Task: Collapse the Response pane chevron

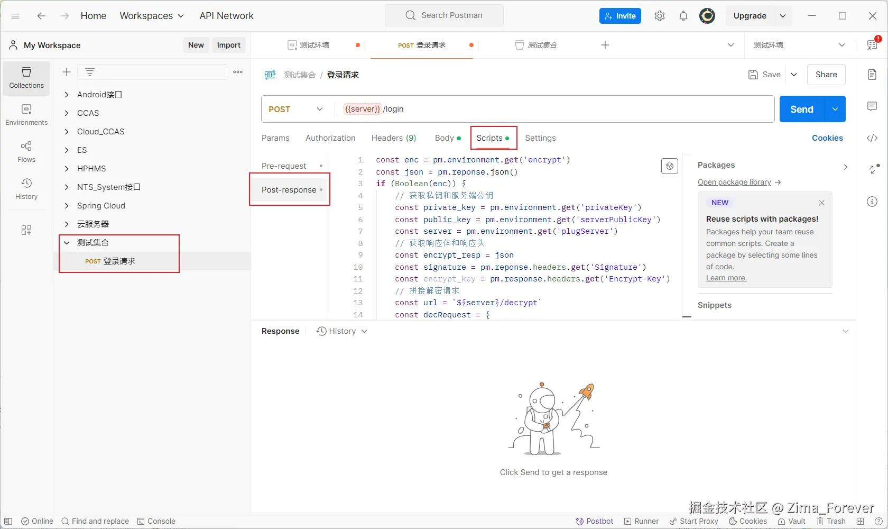Action: point(846,331)
